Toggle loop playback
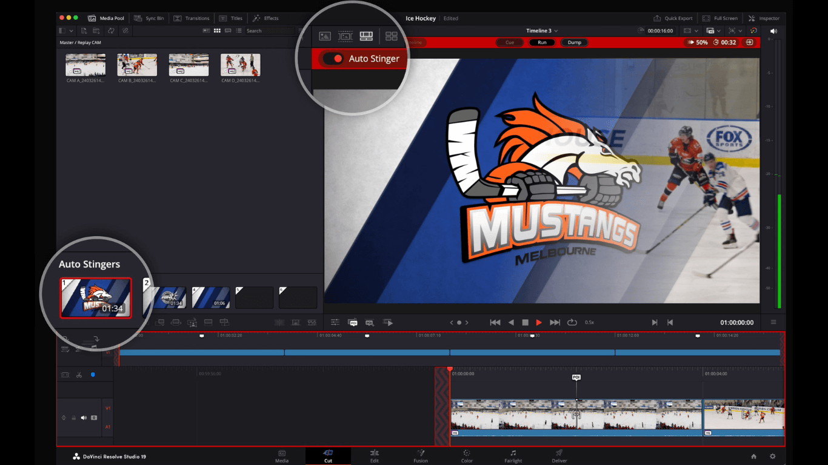Screen dimensions: 828x465 click(572, 323)
